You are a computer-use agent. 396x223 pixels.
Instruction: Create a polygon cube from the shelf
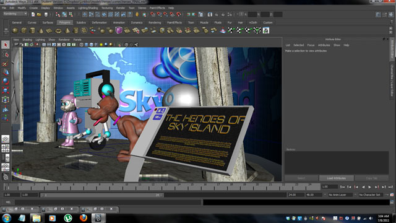point(24,30)
